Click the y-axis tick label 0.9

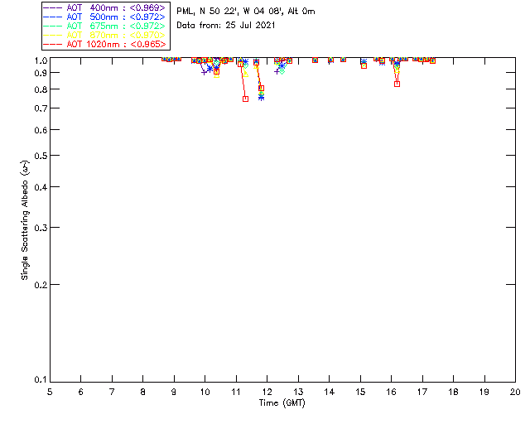point(41,73)
